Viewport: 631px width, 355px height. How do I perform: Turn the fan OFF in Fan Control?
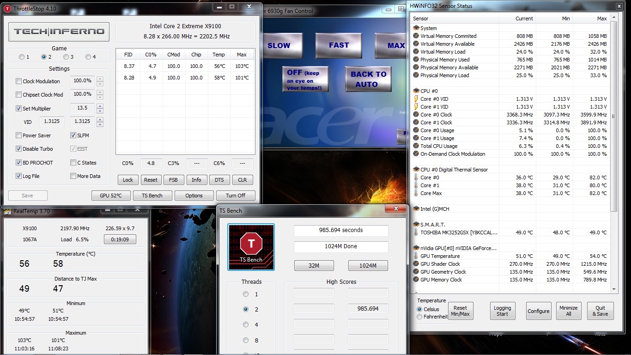point(305,79)
